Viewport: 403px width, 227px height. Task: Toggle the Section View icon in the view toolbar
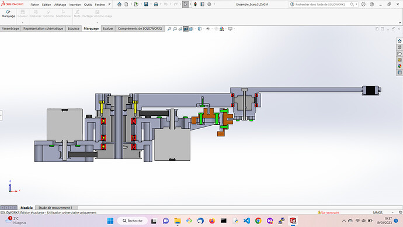pyautogui.click(x=186, y=29)
